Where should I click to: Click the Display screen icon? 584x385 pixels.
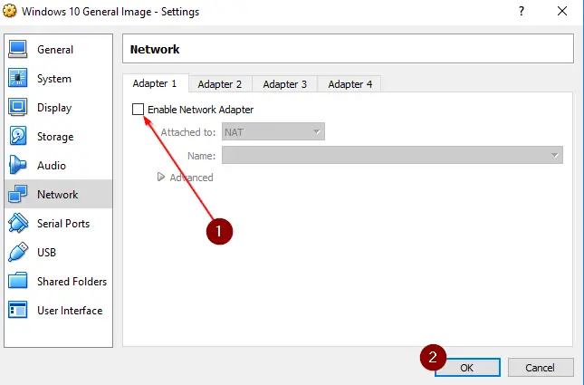click(17, 107)
